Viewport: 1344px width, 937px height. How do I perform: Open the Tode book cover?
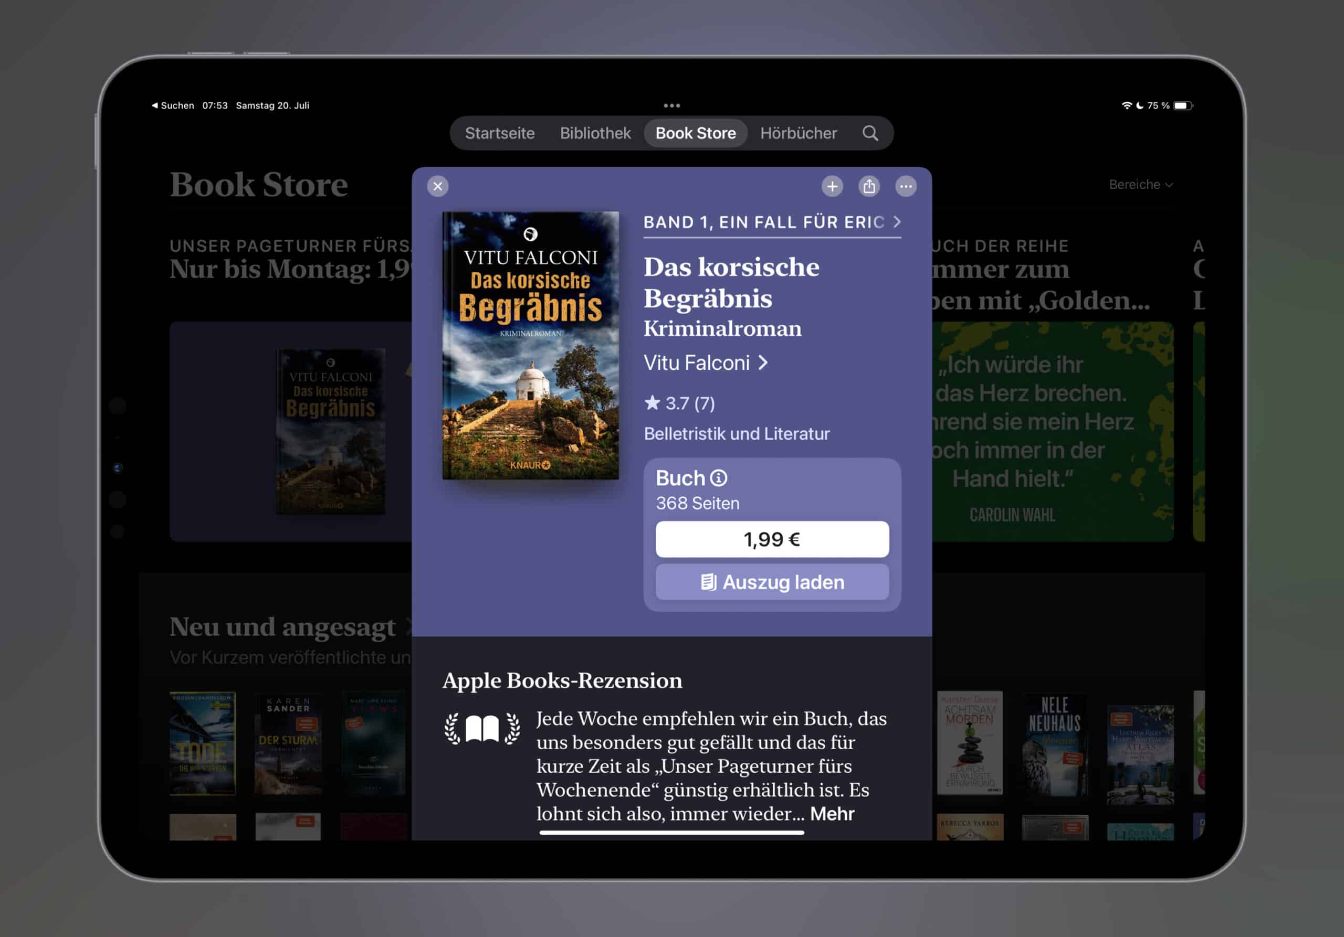coord(203,744)
